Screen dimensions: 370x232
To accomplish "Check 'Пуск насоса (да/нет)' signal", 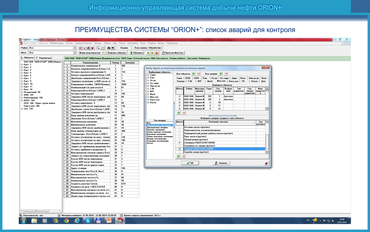I will [180, 136].
